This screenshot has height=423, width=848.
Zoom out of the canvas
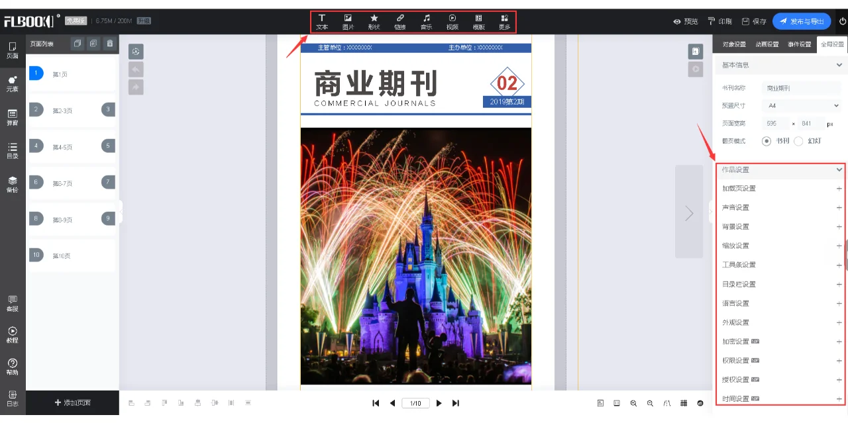(650, 403)
